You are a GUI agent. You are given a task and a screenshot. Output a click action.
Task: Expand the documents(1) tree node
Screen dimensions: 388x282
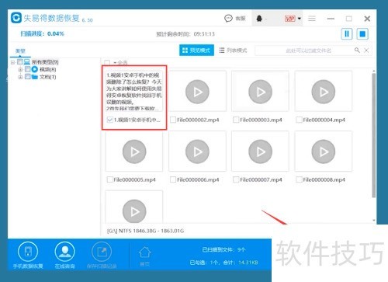click(x=20, y=77)
